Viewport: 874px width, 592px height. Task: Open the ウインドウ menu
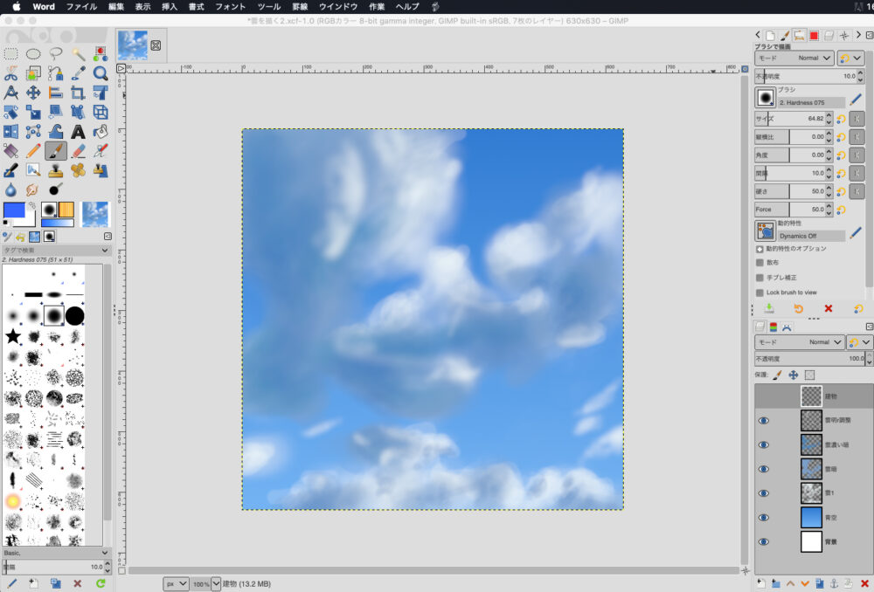coord(338,6)
